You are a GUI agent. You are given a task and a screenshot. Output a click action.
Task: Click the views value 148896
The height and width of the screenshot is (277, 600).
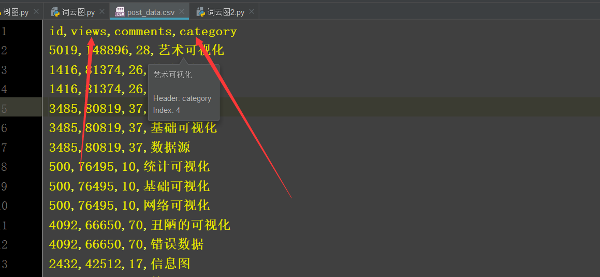106,51
